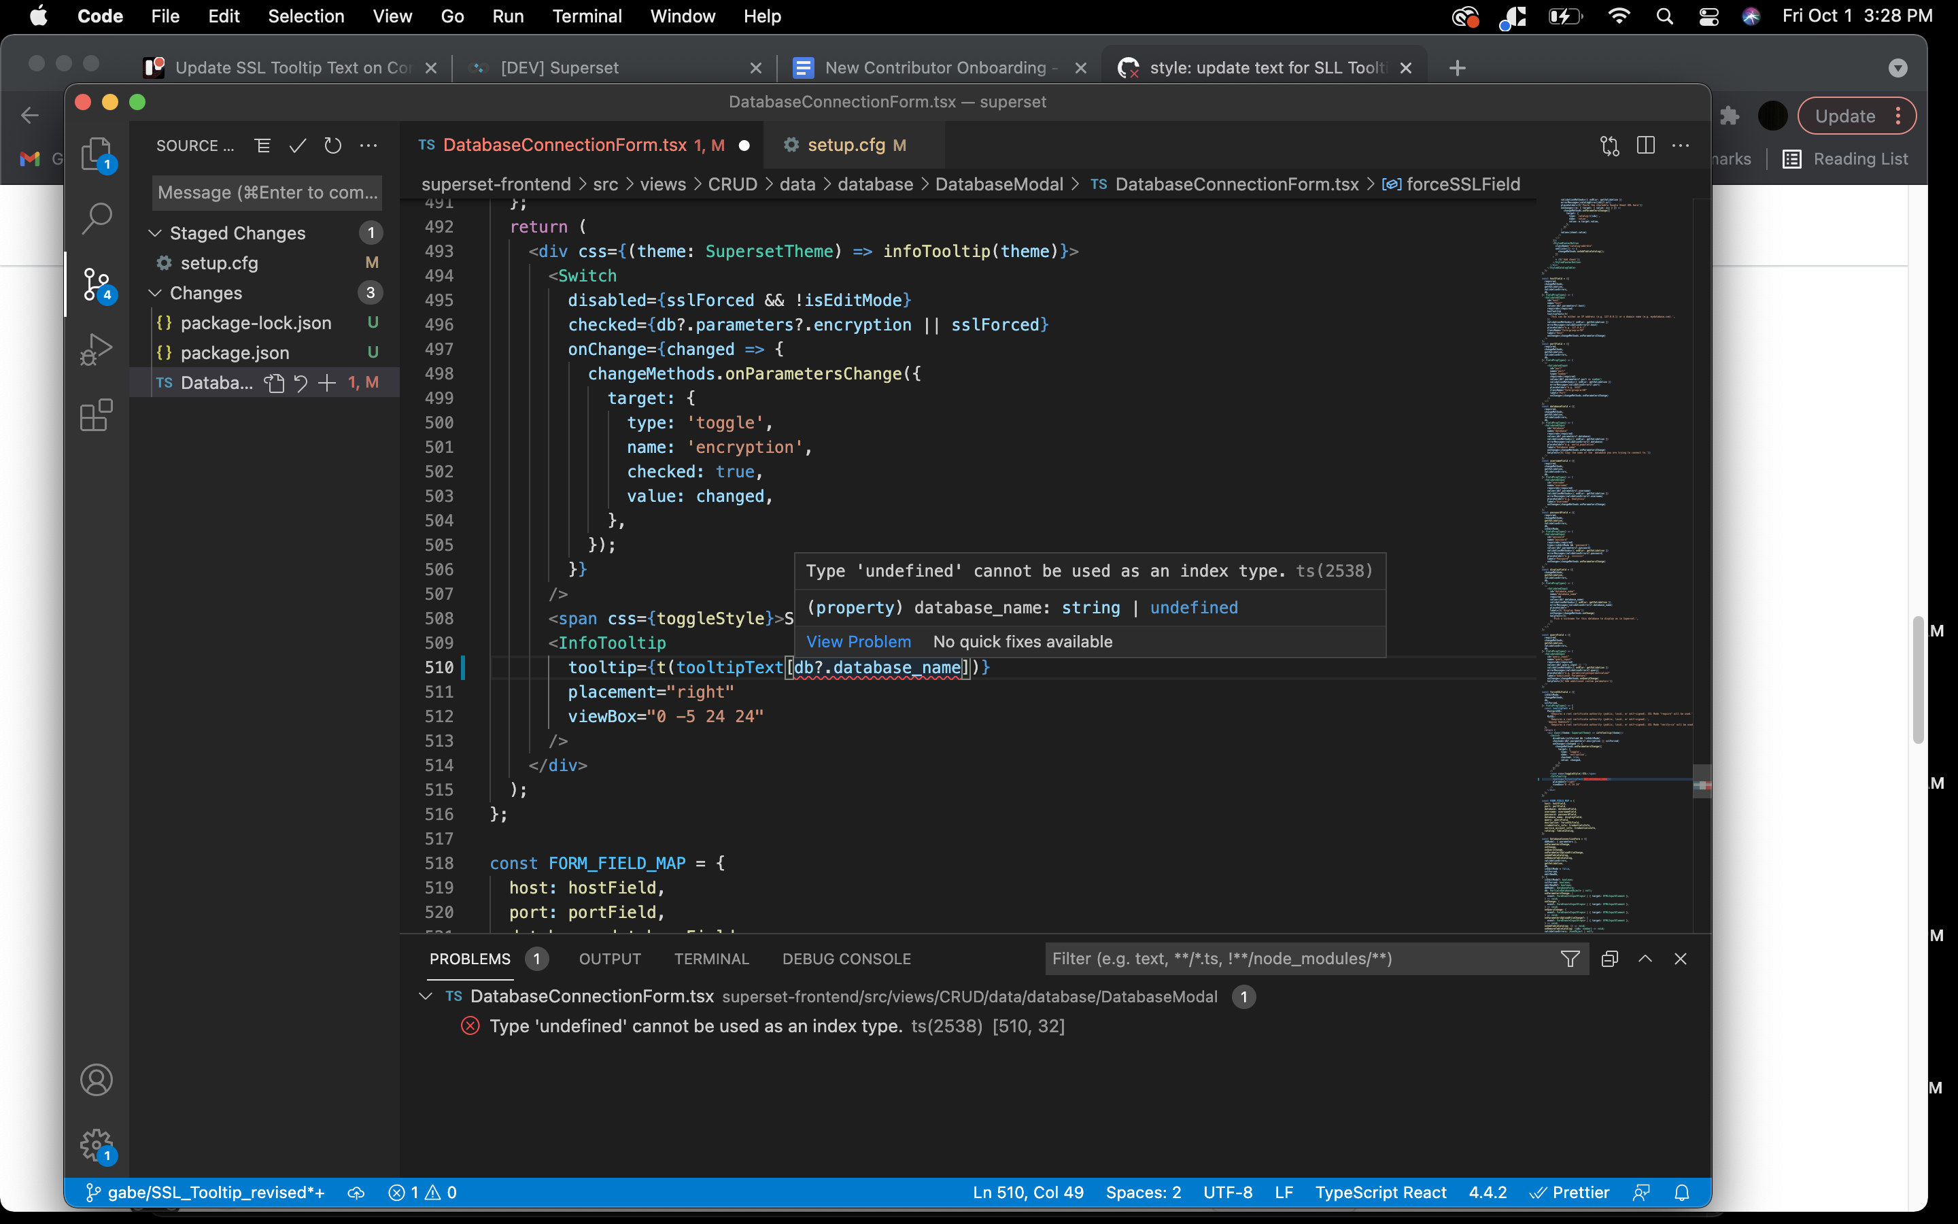Image resolution: width=1958 pixels, height=1224 pixels.
Task: Discard changes for DatabaseConnectionForm file
Action: click(301, 383)
